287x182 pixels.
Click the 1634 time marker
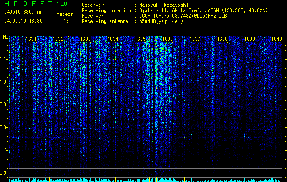click(x=113, y=39)
